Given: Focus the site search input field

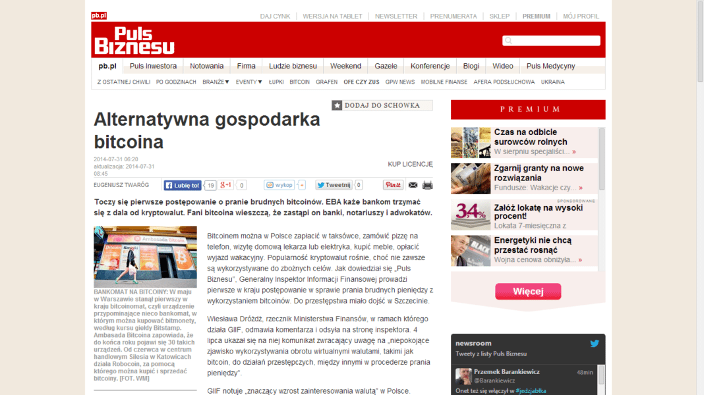Looking at the screenshot, I should click(x=551, y=41).
